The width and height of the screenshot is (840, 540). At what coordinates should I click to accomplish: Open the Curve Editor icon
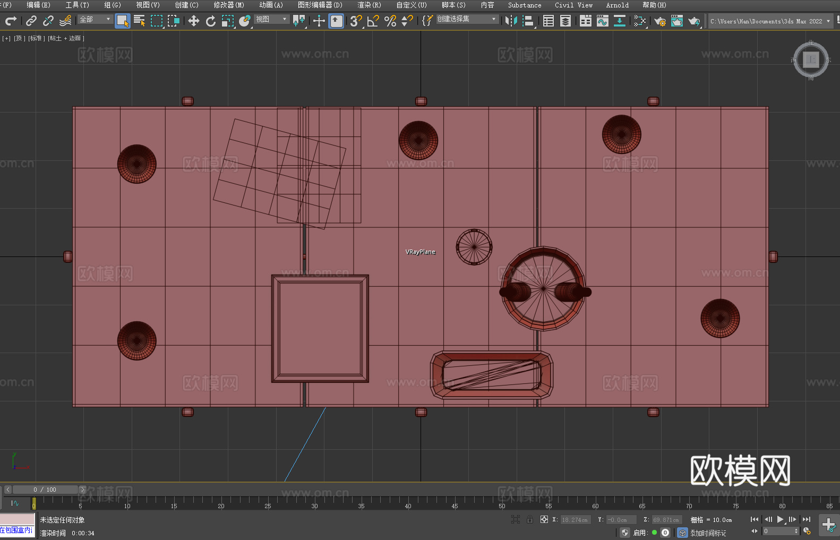603,21
